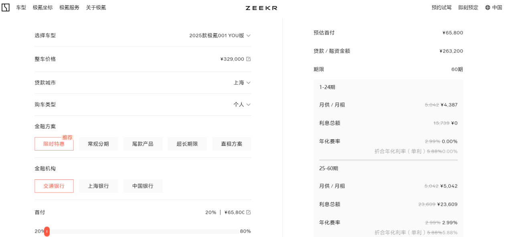
Task: Click the 预约试驾 link
Action: (x=441, y=7)
